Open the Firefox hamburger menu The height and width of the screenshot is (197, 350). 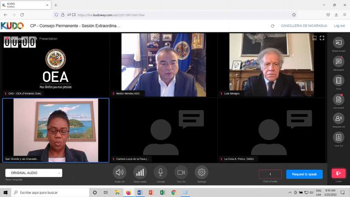(344, 15)
